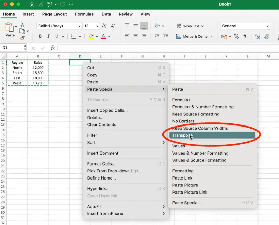This screenshot has height=225, width=279.
Task: Toggle Bold formatting
Action: click(40, 36)
